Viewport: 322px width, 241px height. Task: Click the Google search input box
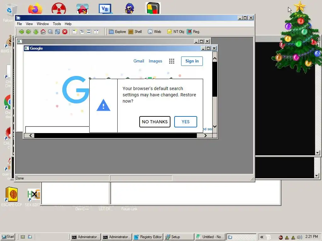point(57,130)
